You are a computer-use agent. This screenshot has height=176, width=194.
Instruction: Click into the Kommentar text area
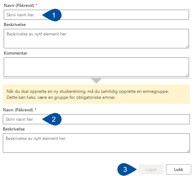pyautogui.click(x=96, y=67)
